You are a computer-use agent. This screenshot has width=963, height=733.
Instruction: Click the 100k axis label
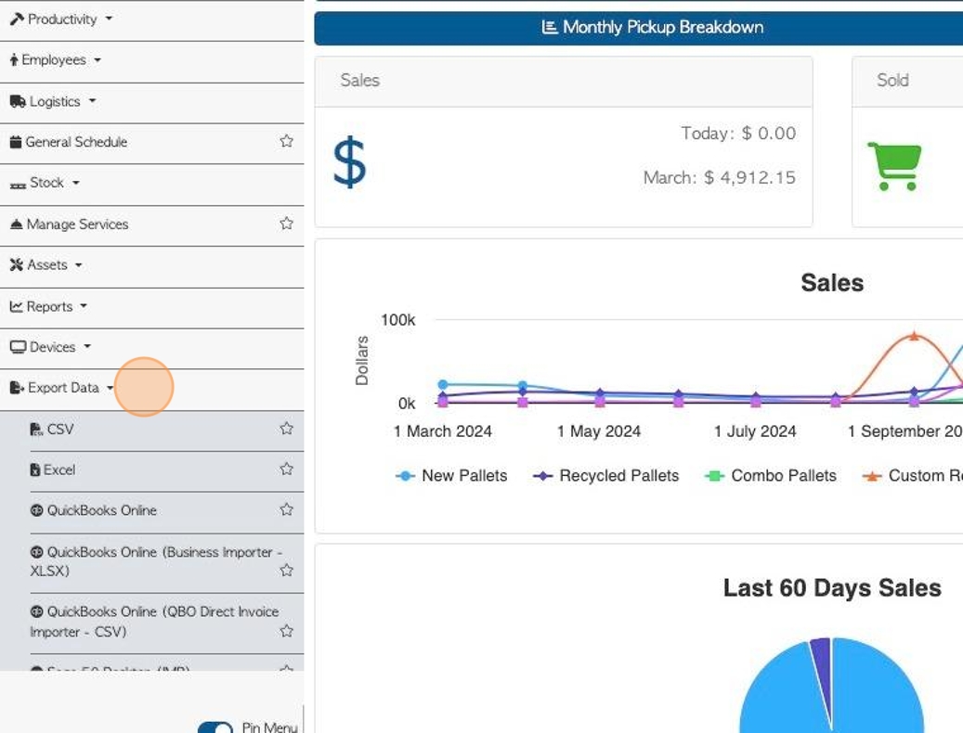(398, 320)
